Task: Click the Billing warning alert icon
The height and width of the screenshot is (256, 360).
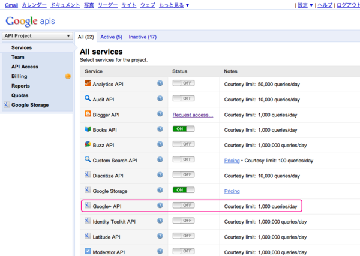Action: coord(68,76)
